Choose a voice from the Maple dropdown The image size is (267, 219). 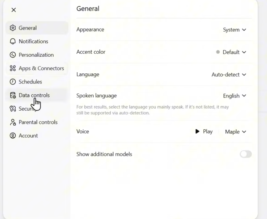[x=235, y=132]
